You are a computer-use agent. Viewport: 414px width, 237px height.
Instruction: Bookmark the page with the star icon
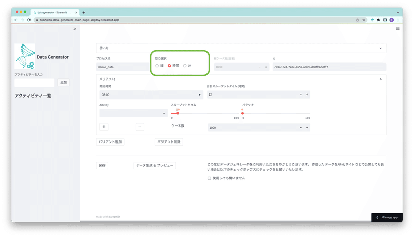pos(364,20)
